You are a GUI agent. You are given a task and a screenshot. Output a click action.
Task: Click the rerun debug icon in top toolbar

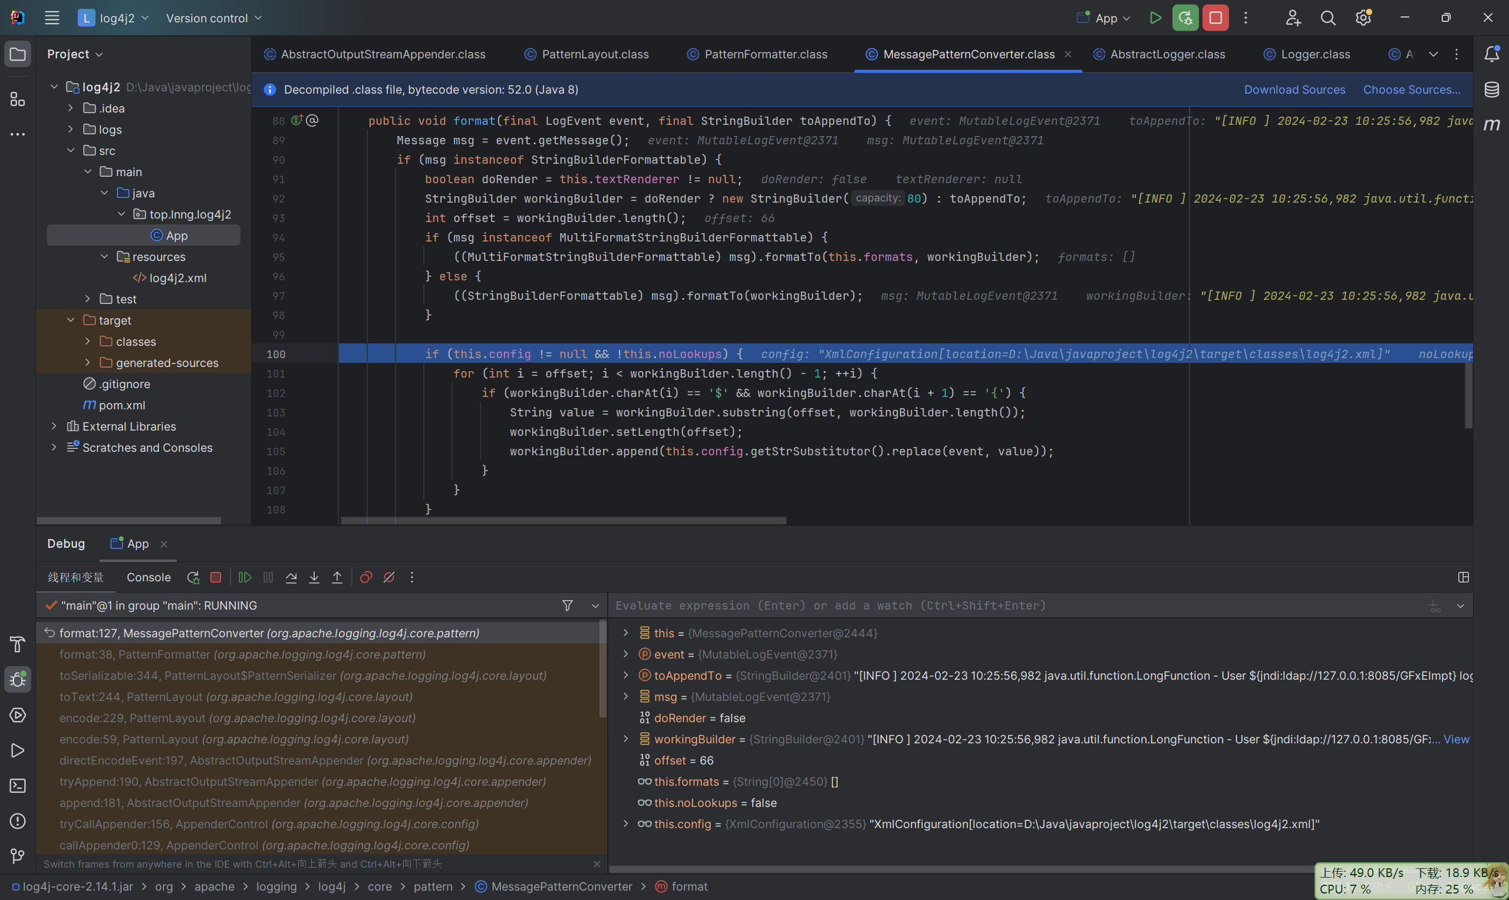pyautogui.click(x=1185, y=18)
